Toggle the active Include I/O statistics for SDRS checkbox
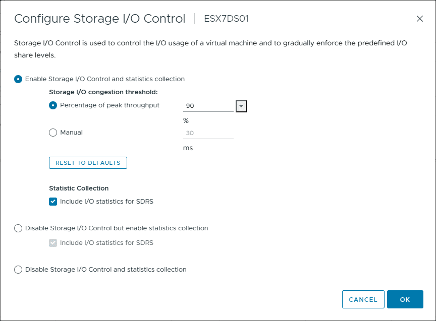436x321 pixels. click(53, 202)
